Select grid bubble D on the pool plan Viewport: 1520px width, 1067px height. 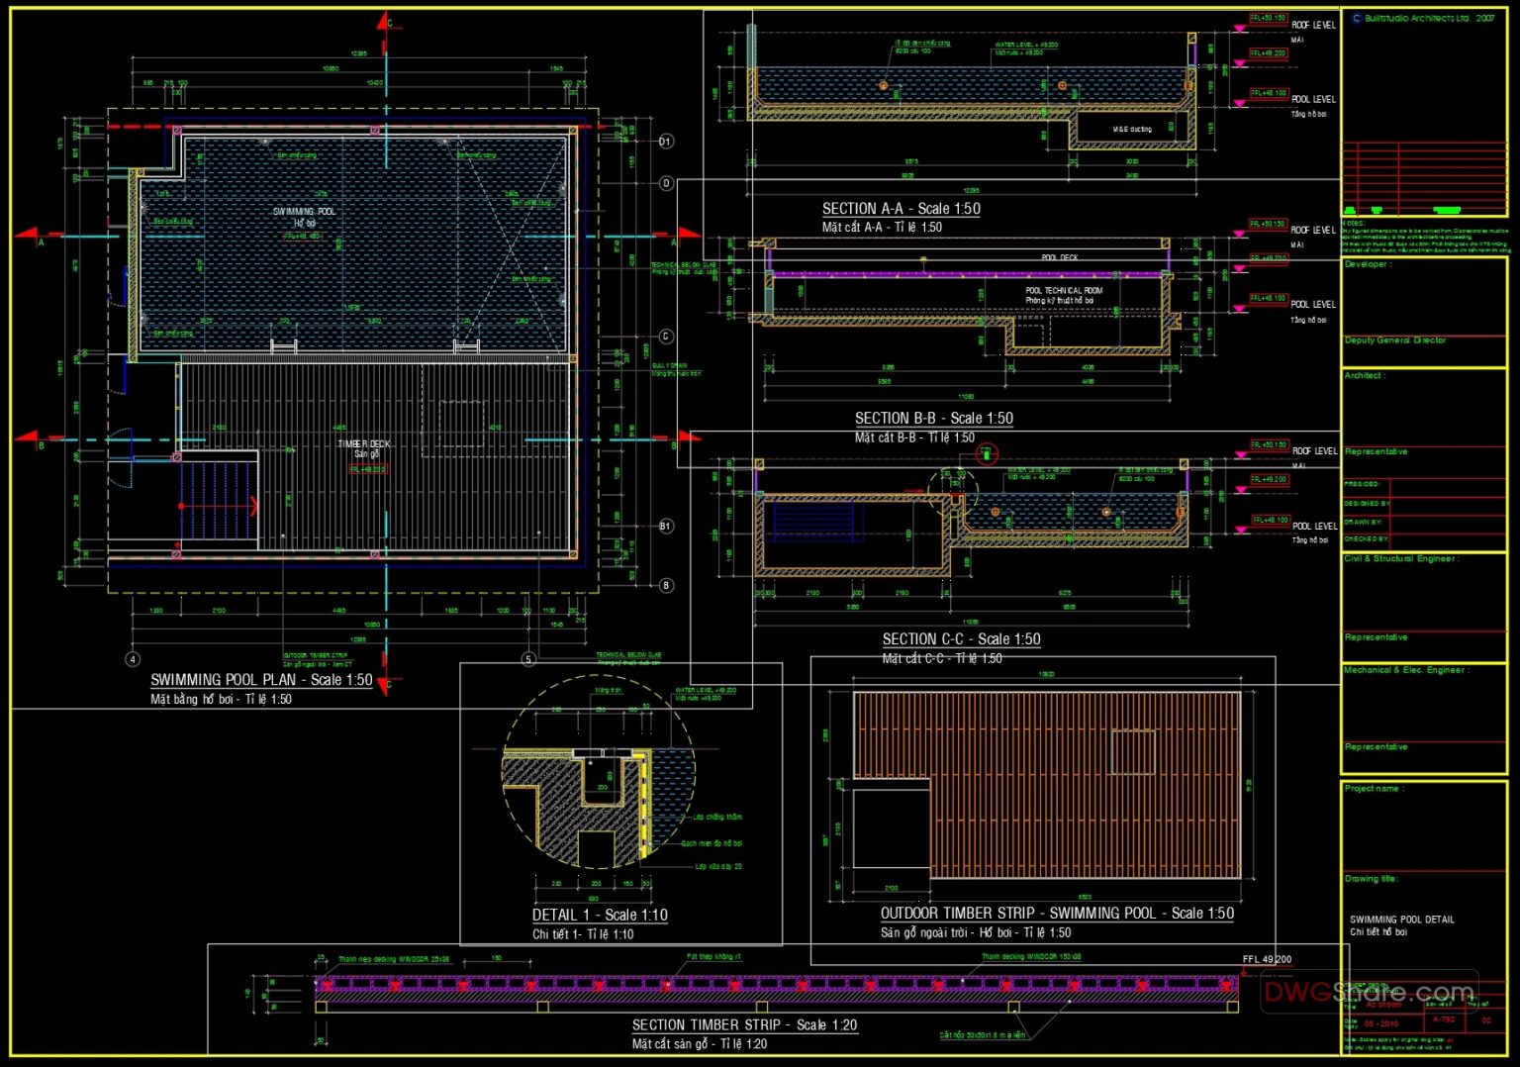tap(665, 182)
